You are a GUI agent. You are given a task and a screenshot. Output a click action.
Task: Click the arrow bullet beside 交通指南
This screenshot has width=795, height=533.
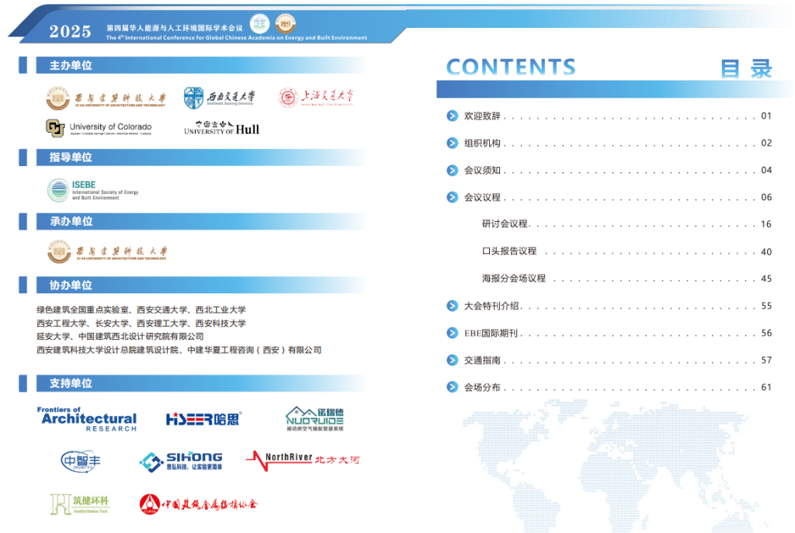tap(453, 360)
